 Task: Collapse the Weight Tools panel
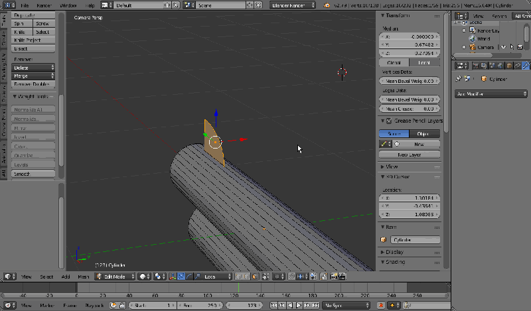click(15, 96)
